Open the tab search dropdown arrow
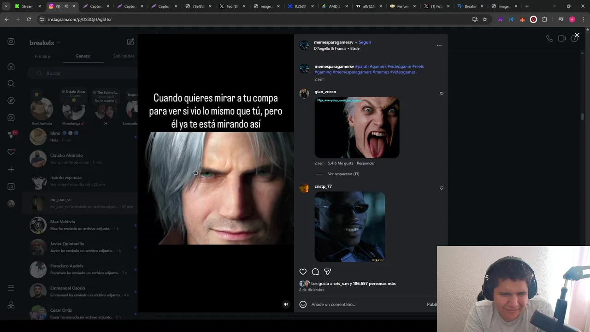590x332 pixels. click(6, 6)
